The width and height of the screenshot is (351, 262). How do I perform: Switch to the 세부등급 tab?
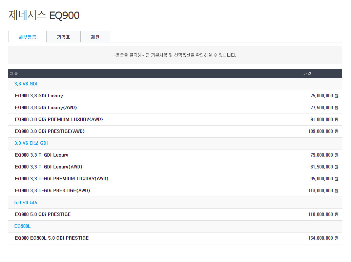tap(27, 37)
